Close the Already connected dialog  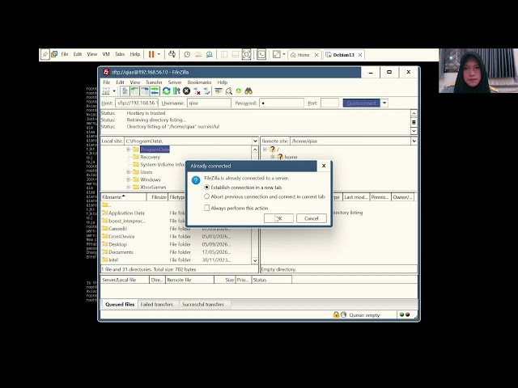click(324, 166)
